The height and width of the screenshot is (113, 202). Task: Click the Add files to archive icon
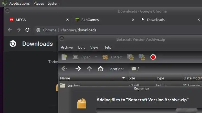coord(131,57)
